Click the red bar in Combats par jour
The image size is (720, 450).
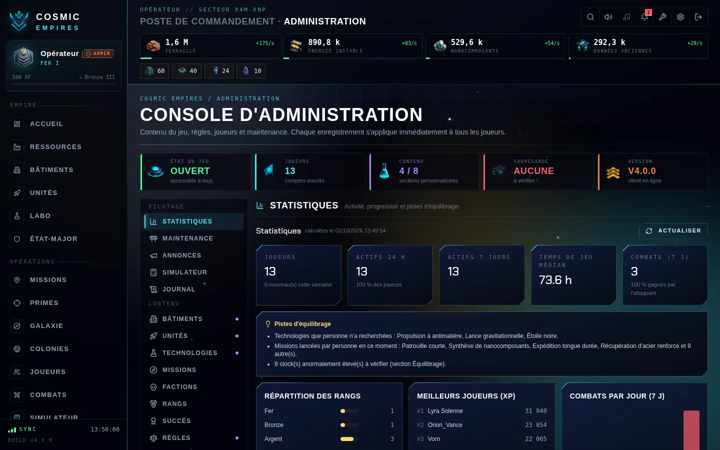pyautogui.click(x=691, y=430)
